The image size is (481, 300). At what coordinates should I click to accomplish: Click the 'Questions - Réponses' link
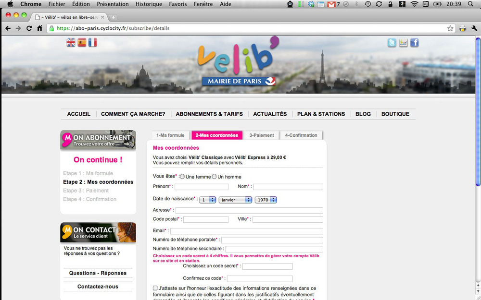[98, 273]
